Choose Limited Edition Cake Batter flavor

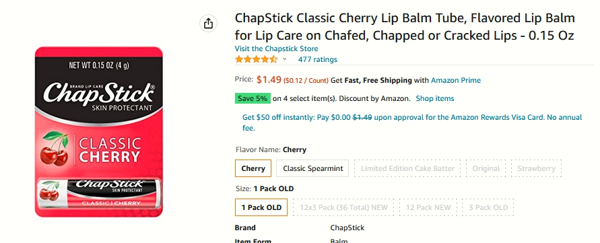click(407, 168)
